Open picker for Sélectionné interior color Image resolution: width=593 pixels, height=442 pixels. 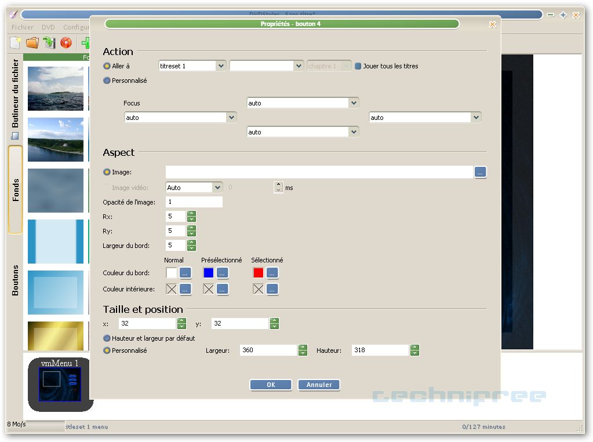(272, 289)
